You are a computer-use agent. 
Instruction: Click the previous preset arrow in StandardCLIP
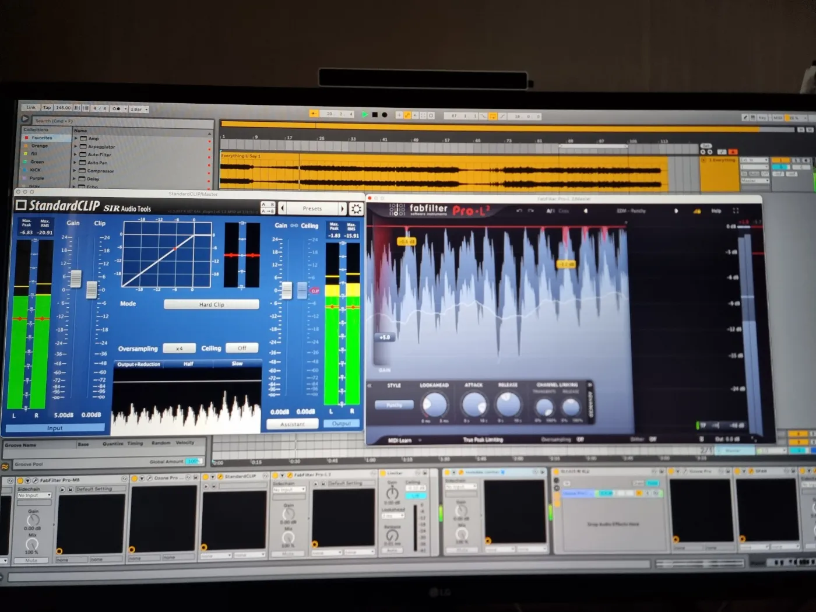[x=283, y=208]
